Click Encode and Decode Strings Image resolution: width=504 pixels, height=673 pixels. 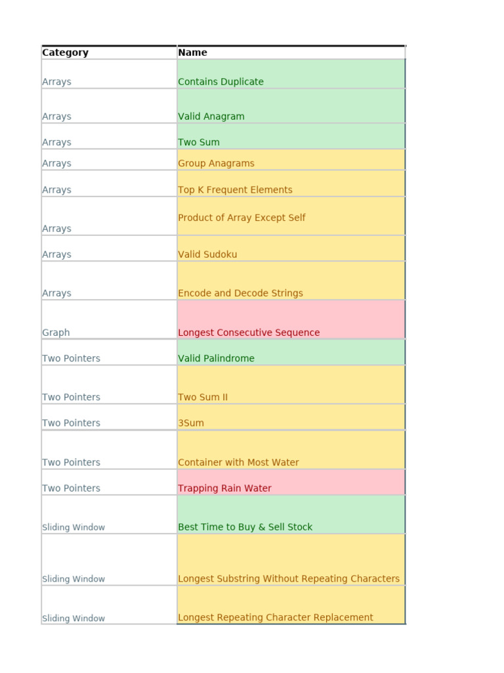[x=241, y=293]
